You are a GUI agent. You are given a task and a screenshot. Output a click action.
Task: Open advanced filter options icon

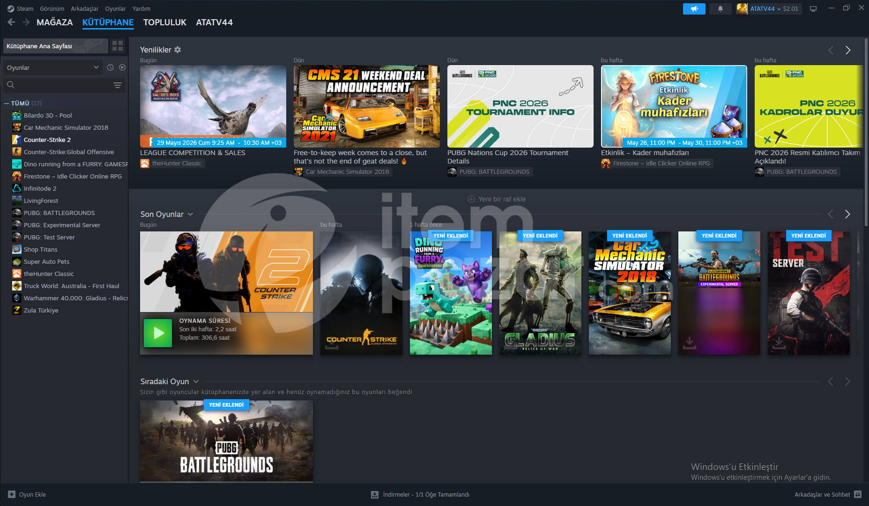coord(118,85)
